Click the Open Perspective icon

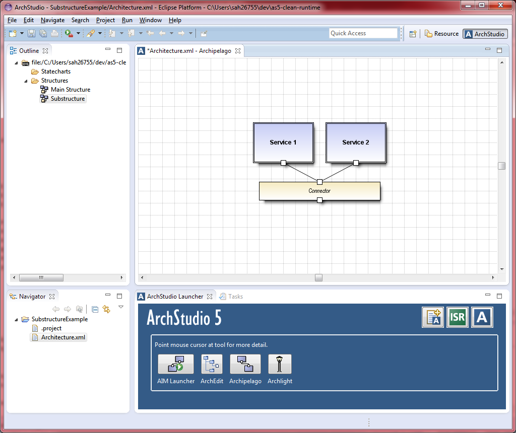[x=413, y=34]
